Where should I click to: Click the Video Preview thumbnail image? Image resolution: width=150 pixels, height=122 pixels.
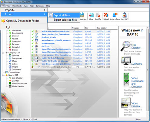click(126, 103)
